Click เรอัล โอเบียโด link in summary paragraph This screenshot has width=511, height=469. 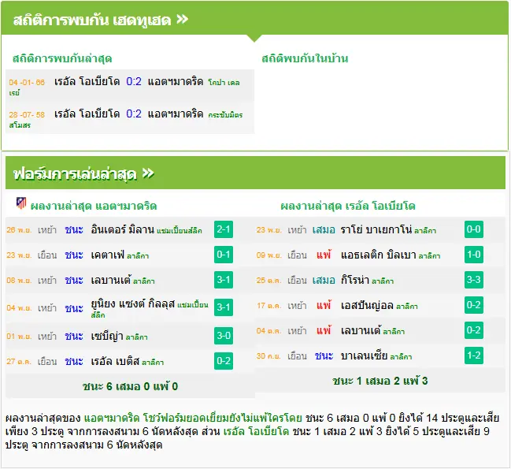tap(256, 431)
